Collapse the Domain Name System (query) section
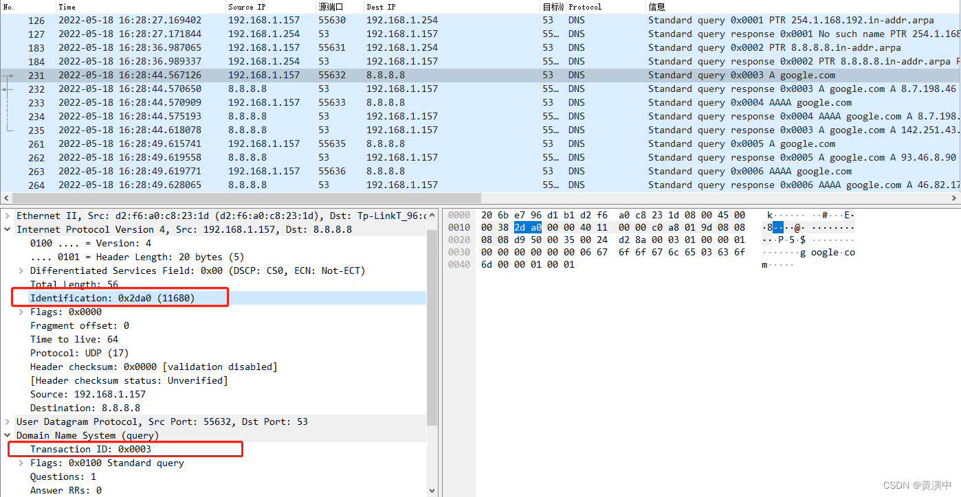 7,435
